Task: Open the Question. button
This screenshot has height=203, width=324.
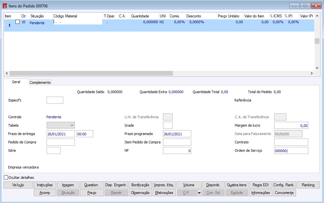Action: 92,185
